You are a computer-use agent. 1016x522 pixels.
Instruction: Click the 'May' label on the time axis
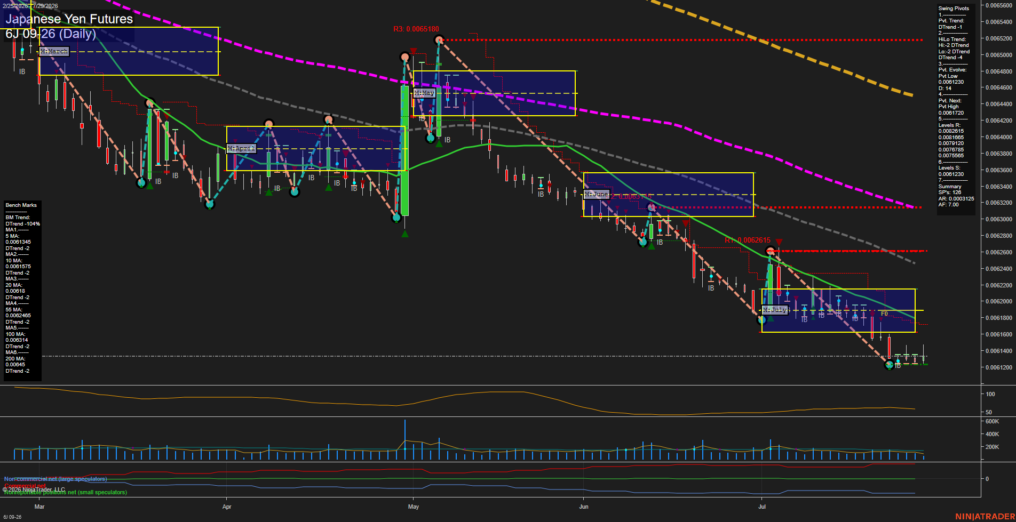(x=414, y=507)
